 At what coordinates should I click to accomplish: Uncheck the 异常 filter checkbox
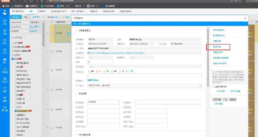pyautogui.click(x=13, y=59)
